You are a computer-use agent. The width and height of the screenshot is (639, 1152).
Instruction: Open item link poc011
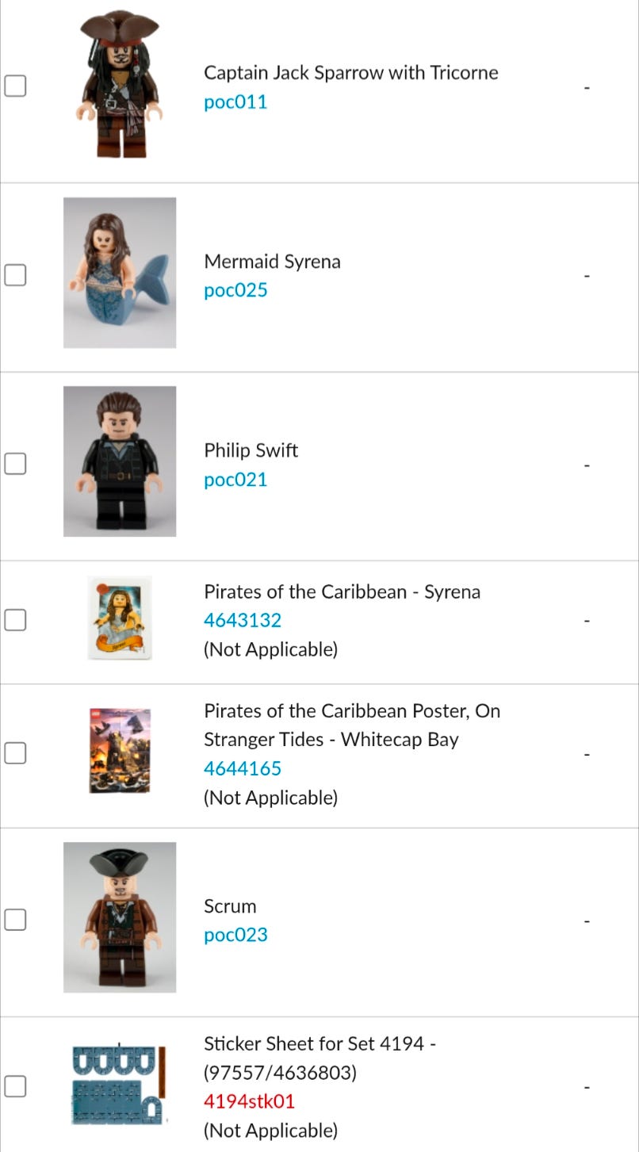point(235,102)
